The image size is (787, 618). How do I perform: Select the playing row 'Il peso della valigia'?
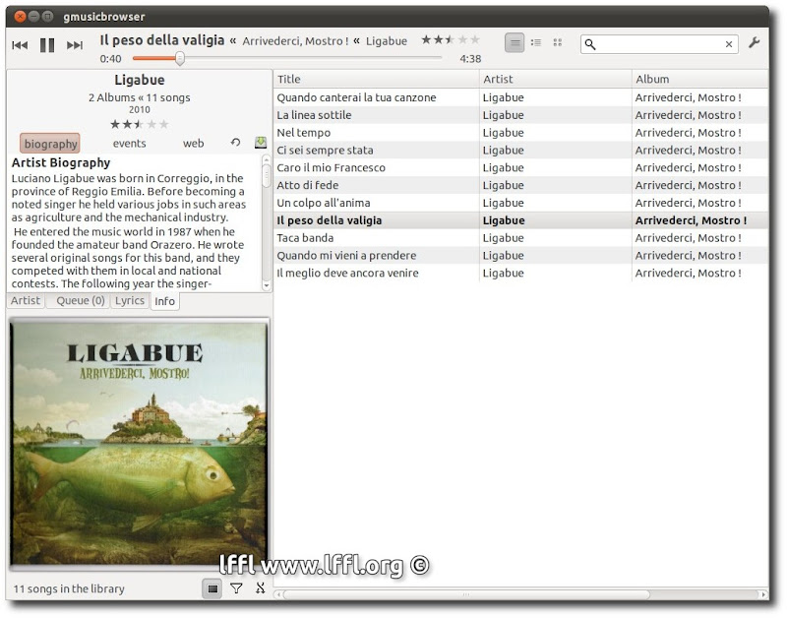[x=520, y=220]
